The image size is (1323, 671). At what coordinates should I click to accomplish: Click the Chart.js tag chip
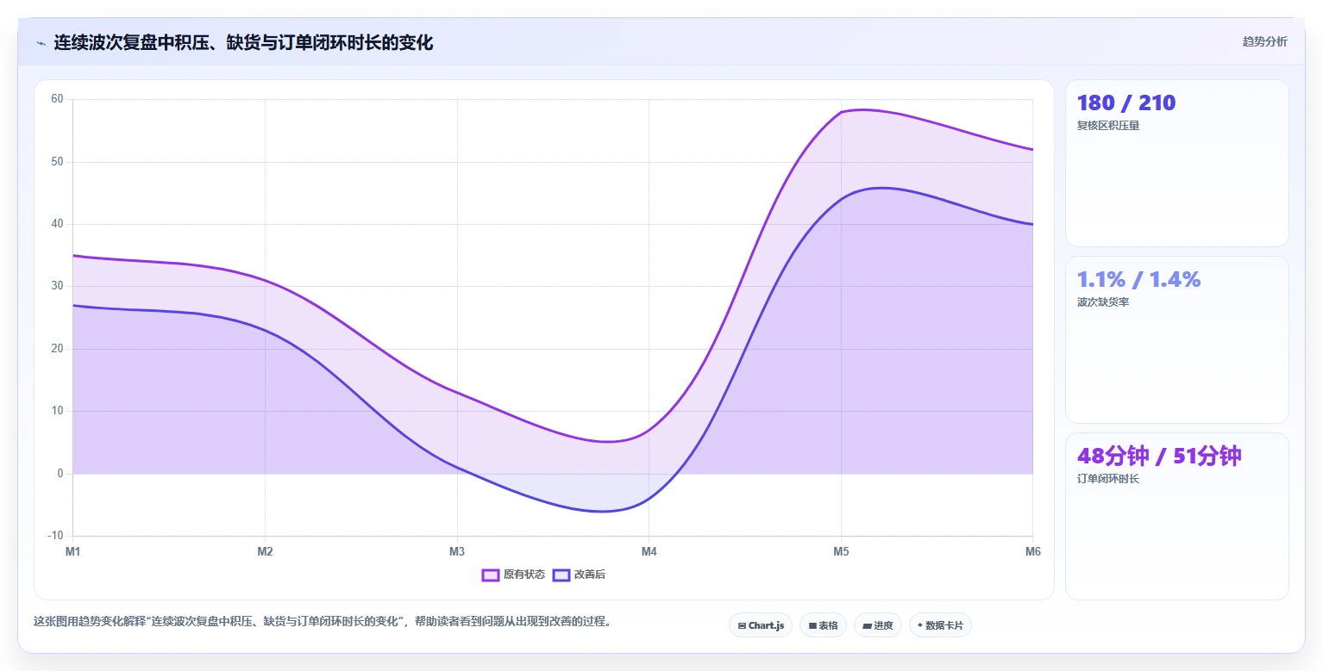(761, 625)
